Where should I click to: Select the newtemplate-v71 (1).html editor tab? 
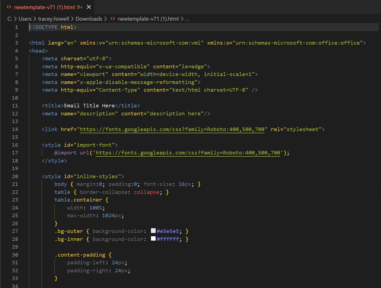[x=44, y=7]
